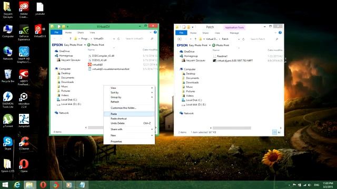Expand the address bar dropdown in the Patch window
The width and height of the screenshot is (337, 189).
pyautogui.click(x=239, y=39)
